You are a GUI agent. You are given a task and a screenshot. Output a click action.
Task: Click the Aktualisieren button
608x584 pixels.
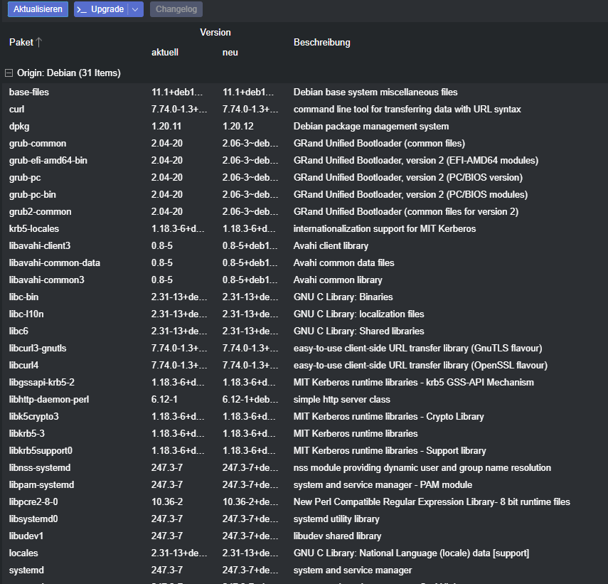[x=38, y=9]
